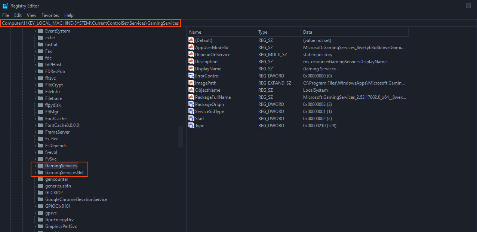Click the 'REG_MULTI_SZ' type cell
This screenshot has height=232, width=477.
click(x=273, y=55)
